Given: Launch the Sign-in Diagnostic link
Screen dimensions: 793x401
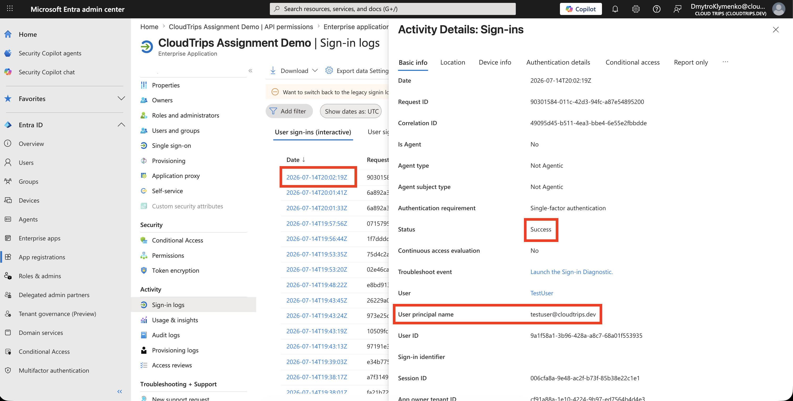Looking at the screenshot, I should [571, 272].
